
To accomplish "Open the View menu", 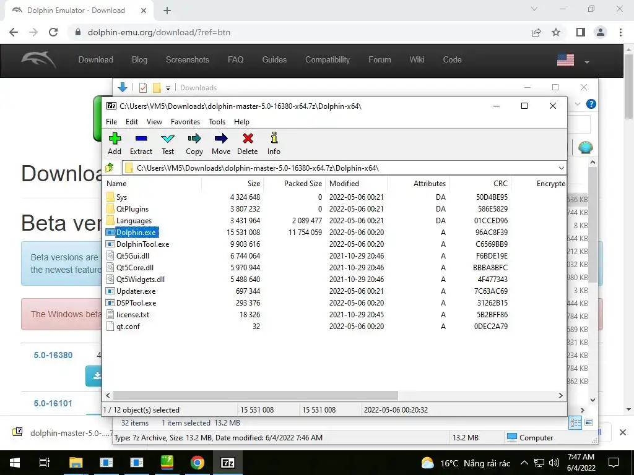I will pos(154,122).
